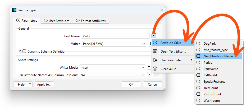Select fme_feature_type from attribute list

point(218,50)
